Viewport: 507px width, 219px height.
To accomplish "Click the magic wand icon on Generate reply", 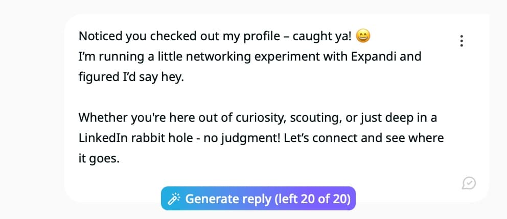I will [x=174, y=199].
